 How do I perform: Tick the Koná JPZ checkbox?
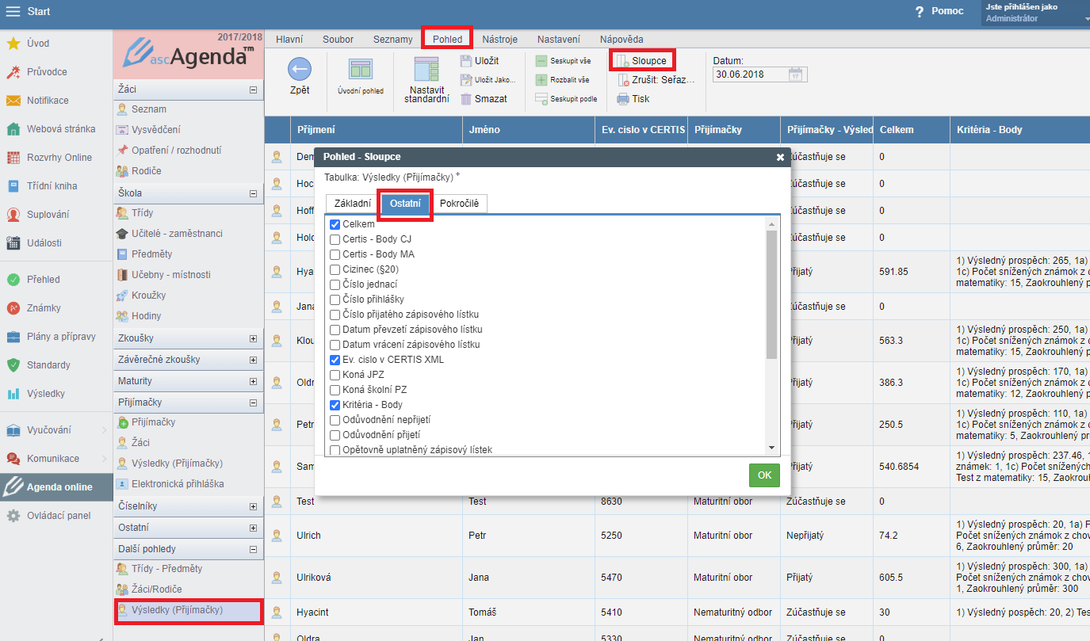pos(335,375)
